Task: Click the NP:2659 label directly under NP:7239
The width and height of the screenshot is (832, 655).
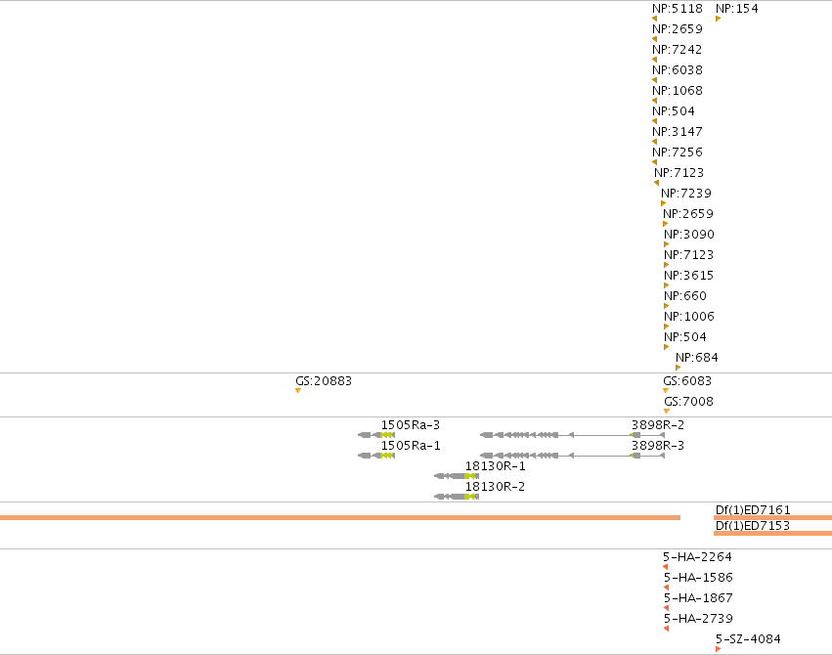Action: [688, 214]
